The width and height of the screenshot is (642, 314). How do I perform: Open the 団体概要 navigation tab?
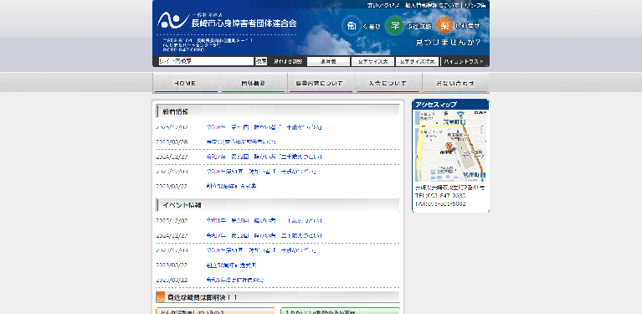coord(253,83)
